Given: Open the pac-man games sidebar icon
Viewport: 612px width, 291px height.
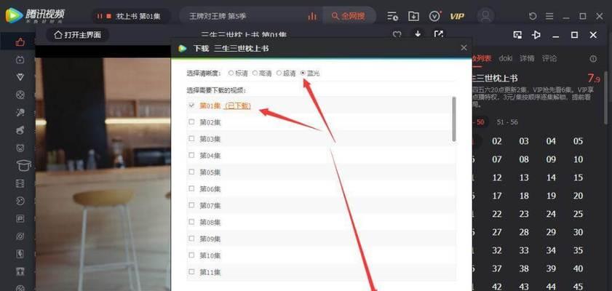Looking at the screenshot, I should tap(20, 201).
